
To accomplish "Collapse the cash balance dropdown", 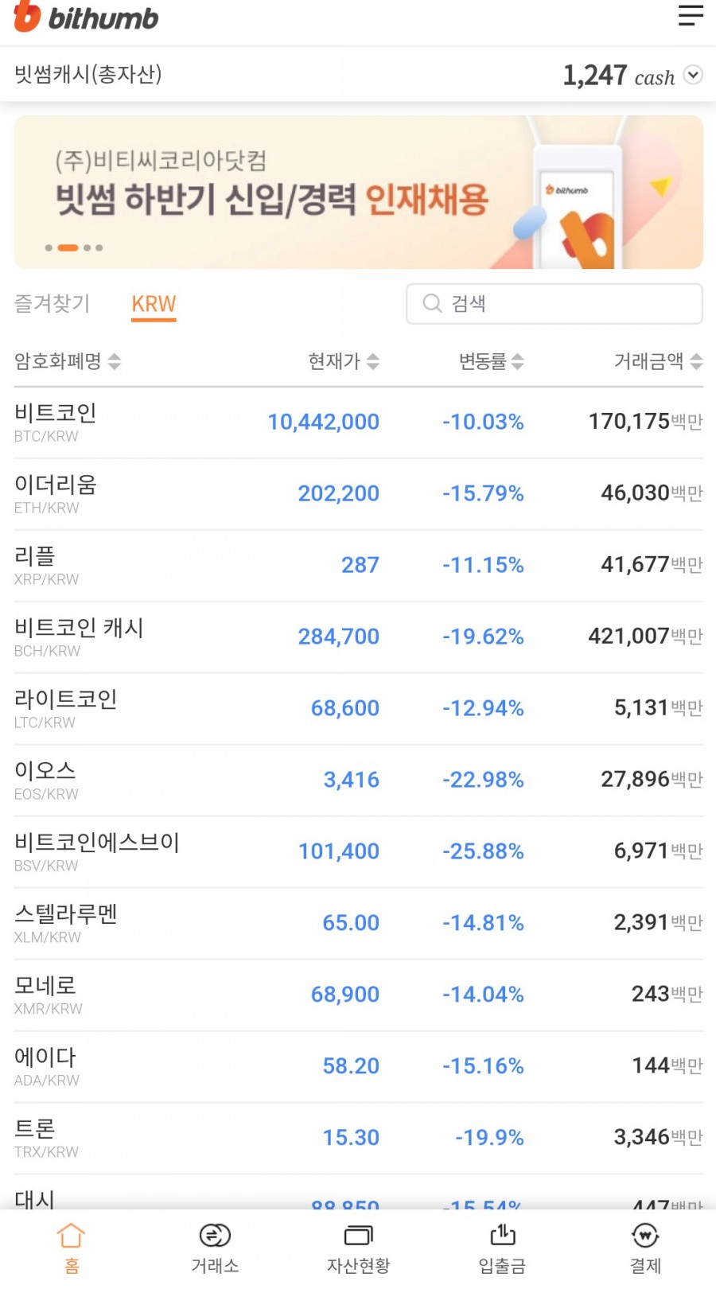I will 693,76.
